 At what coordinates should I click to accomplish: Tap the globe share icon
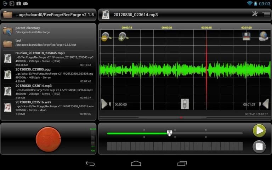click(263, 36)
